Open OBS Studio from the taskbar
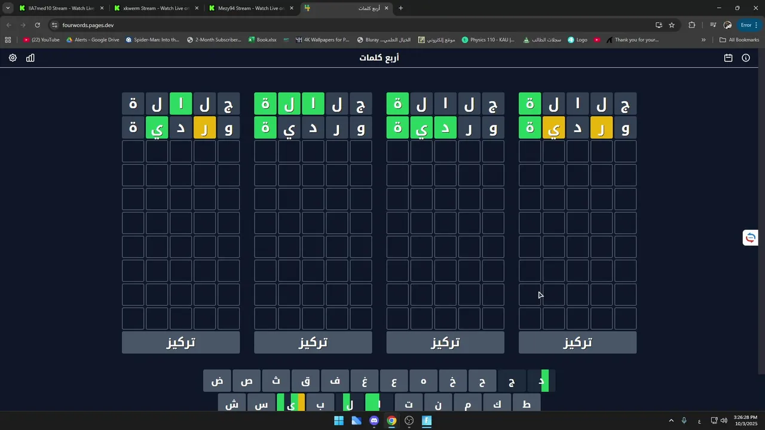Screen dimensions: 765x430 click(409, 420)
